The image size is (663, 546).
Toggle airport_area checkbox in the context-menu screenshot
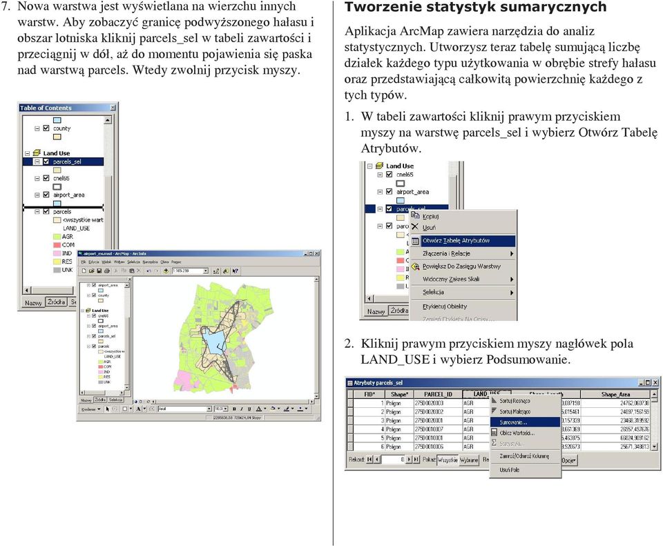point(390,191)
